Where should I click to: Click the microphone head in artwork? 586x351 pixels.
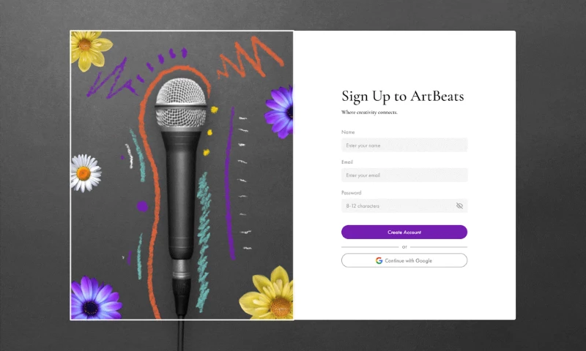click(181, 103)
